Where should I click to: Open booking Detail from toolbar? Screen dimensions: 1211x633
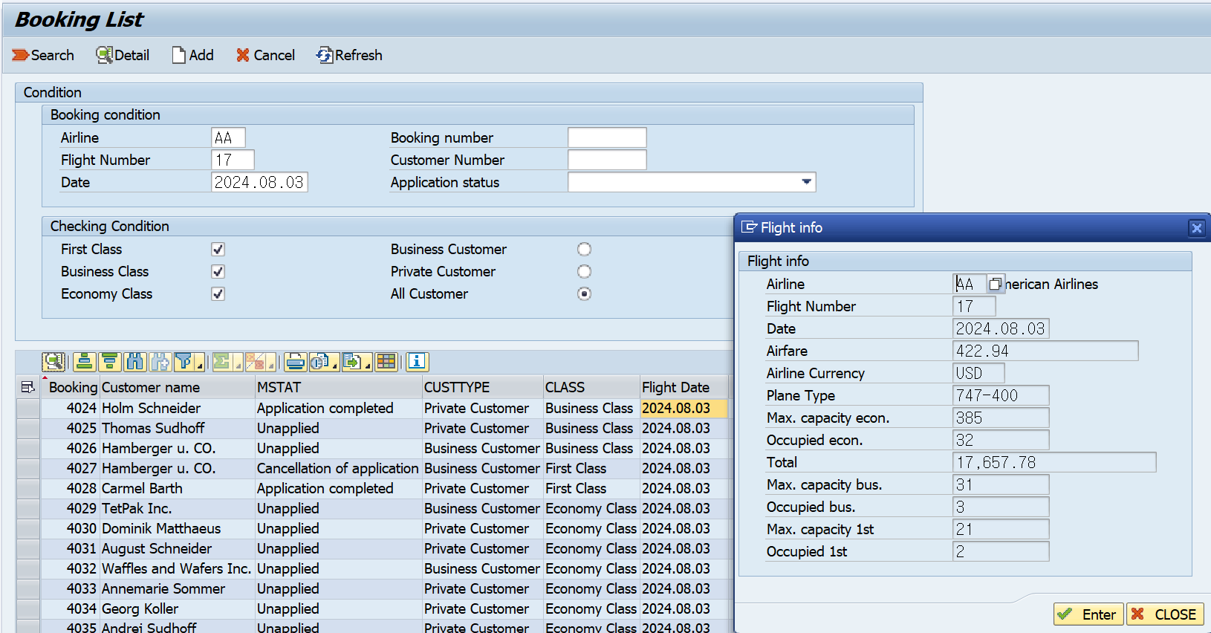[x=123, y=55]
